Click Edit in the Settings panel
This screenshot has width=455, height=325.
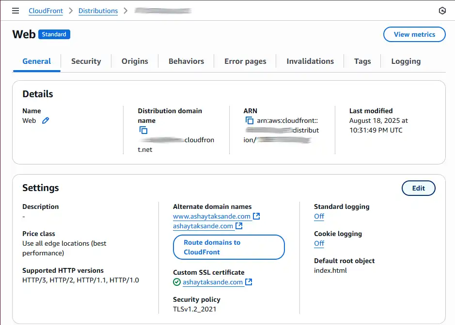coord(419,188)
